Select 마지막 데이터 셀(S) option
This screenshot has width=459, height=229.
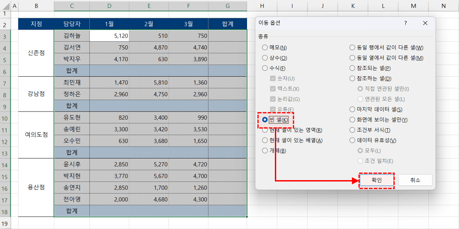pyautogui.click(x=376, y=109)
